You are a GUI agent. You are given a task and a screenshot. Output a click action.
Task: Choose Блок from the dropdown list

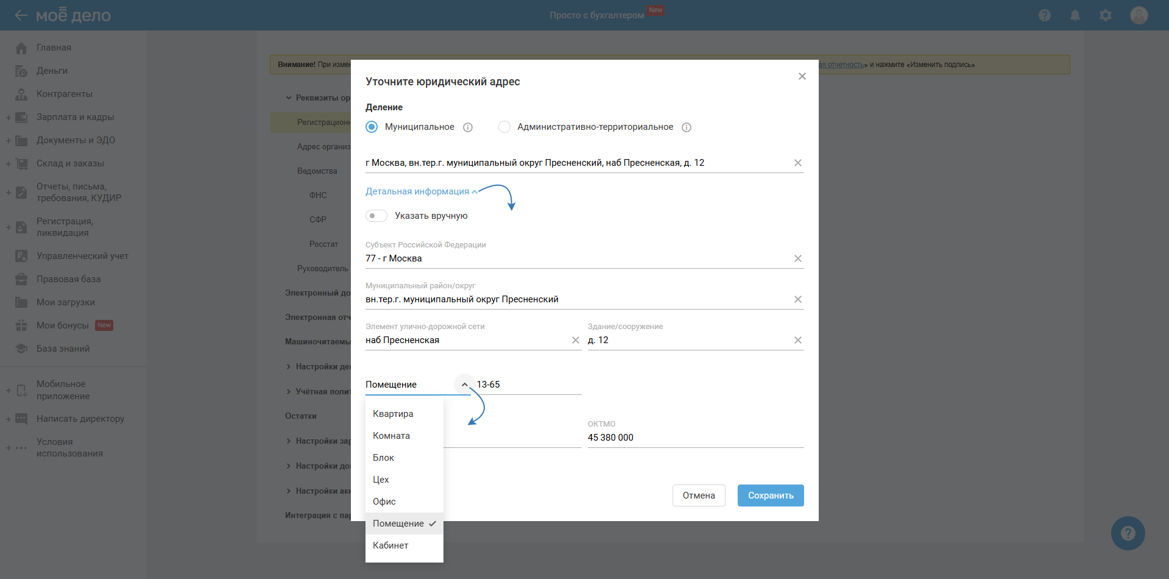[404, 458]
